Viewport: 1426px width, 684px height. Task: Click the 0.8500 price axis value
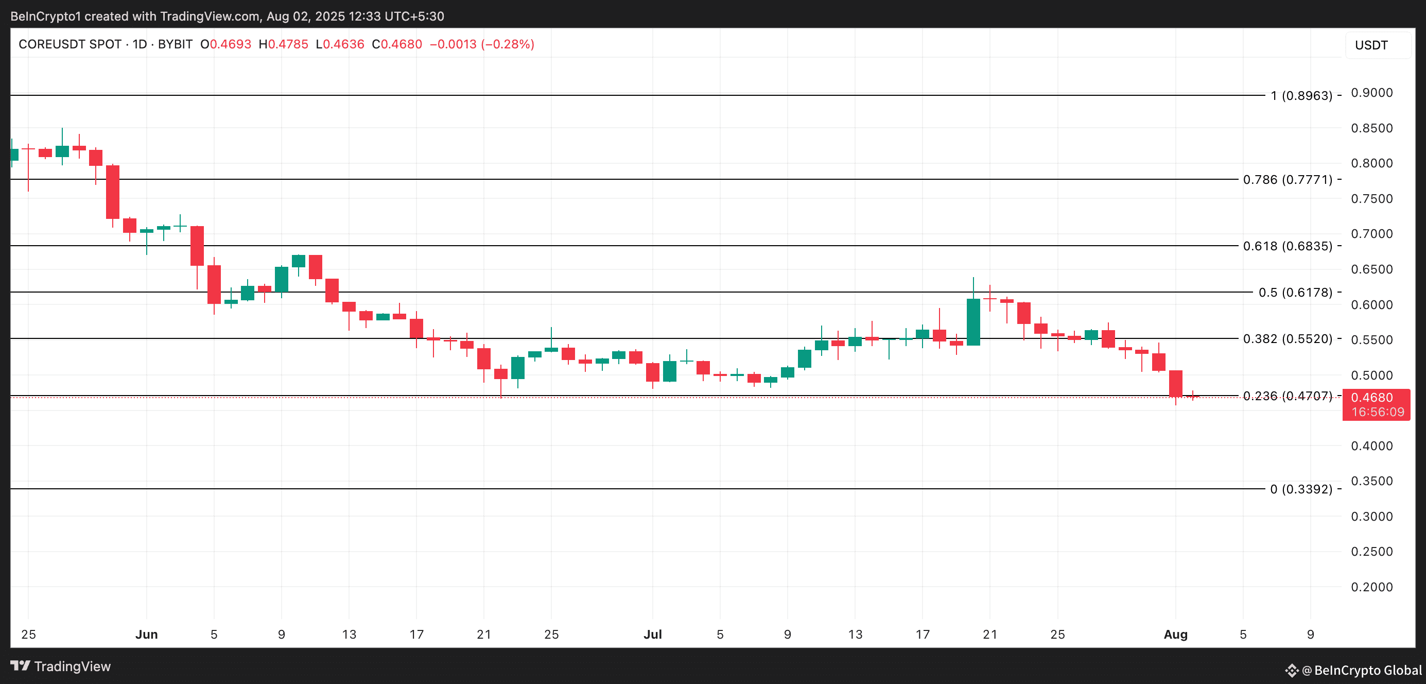pyautogui.click(x=1372, y=128)
